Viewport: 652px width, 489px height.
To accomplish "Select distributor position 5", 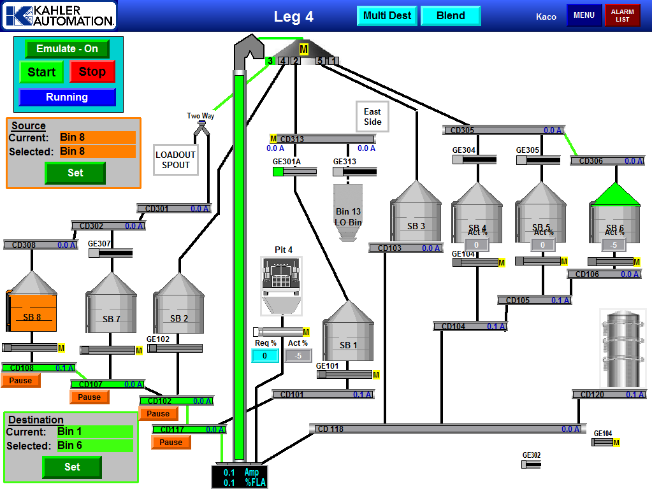I will [320, 61].
